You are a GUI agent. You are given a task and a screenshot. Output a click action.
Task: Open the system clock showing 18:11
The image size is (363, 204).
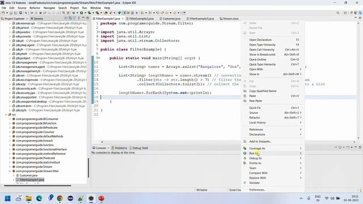pos(352,198)
